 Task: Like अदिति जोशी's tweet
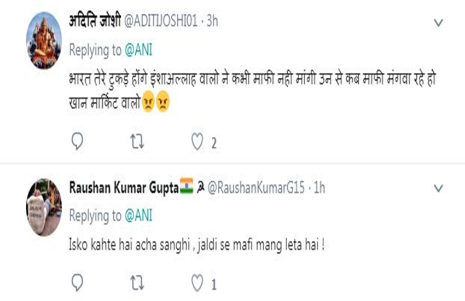tap(197, 142)
